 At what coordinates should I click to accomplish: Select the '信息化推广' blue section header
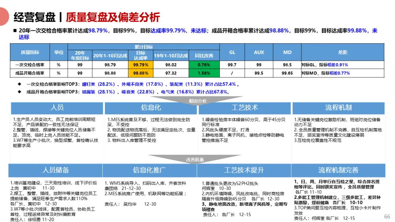tap(149, 170)
